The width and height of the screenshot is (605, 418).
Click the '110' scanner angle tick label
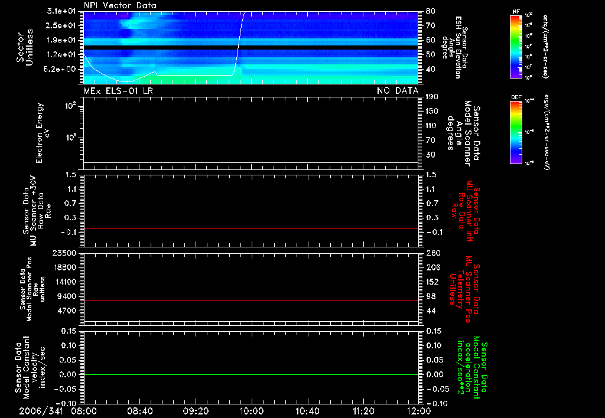[432, 126]
